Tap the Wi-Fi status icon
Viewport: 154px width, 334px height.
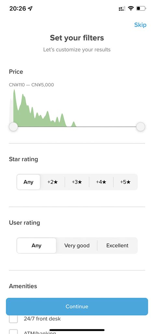pyautogui.click(x=131, y=8)
